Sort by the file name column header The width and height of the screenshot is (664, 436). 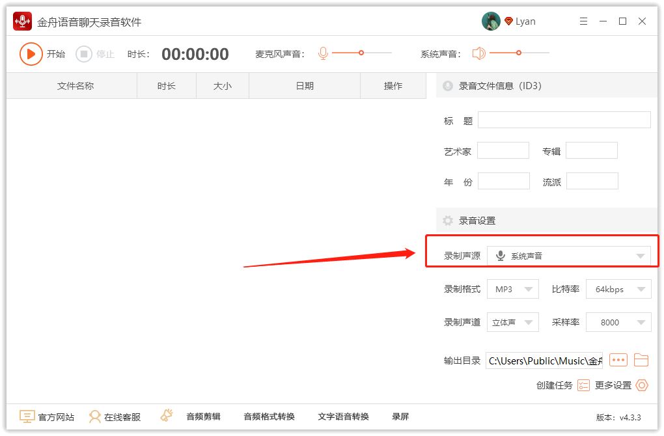click(75, 86)
